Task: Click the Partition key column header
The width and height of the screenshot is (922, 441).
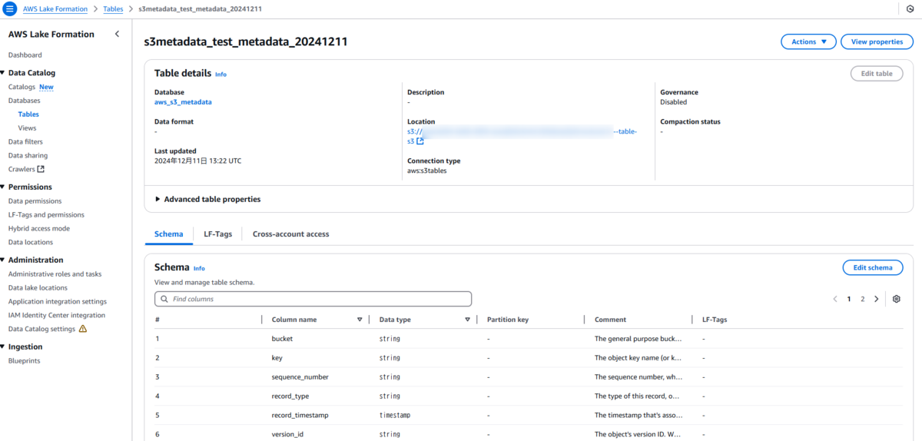Action: [x=508, y=320]
